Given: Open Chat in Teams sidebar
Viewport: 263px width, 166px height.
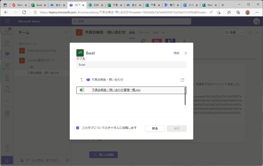Looking at the screenshot, I should point(7,43).
